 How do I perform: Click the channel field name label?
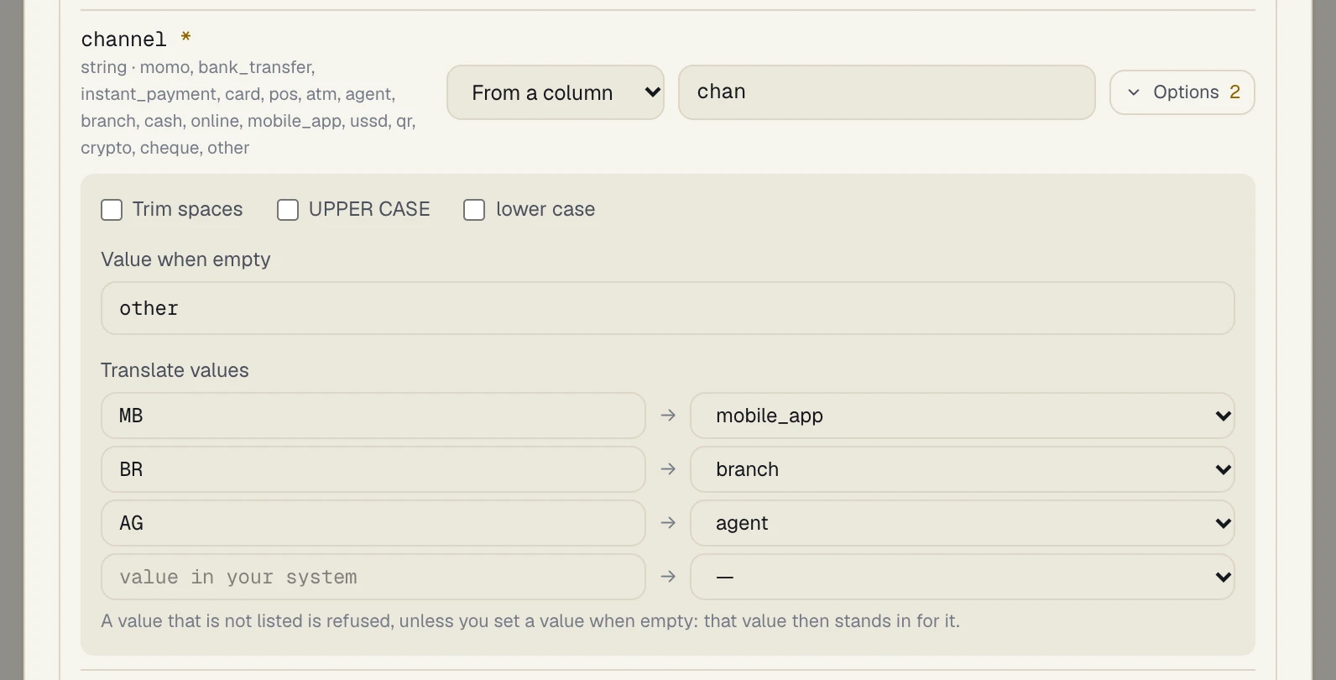(124, 39)
